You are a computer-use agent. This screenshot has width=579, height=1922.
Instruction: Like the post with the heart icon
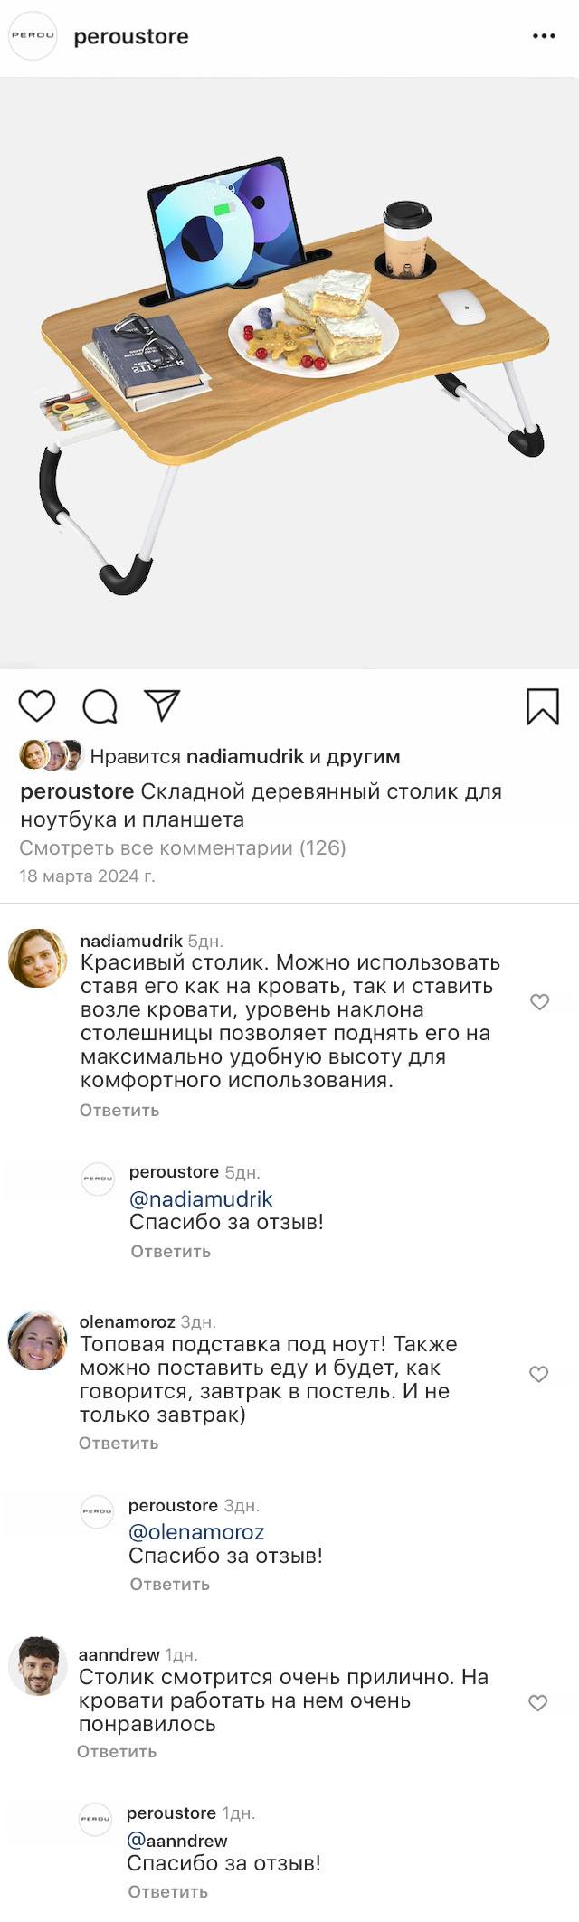(x=37, y=705)
